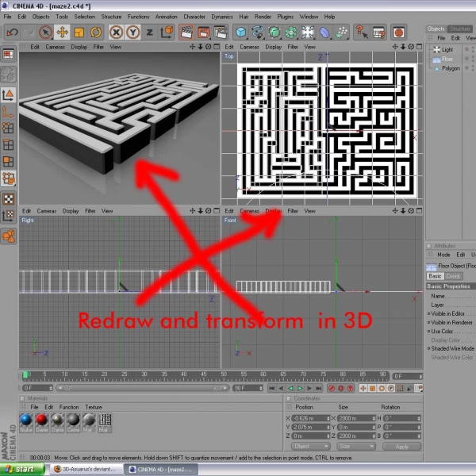Select the Texture tool checkerboard icon
This screenshot has width=476, height=476.
(8, 199)
